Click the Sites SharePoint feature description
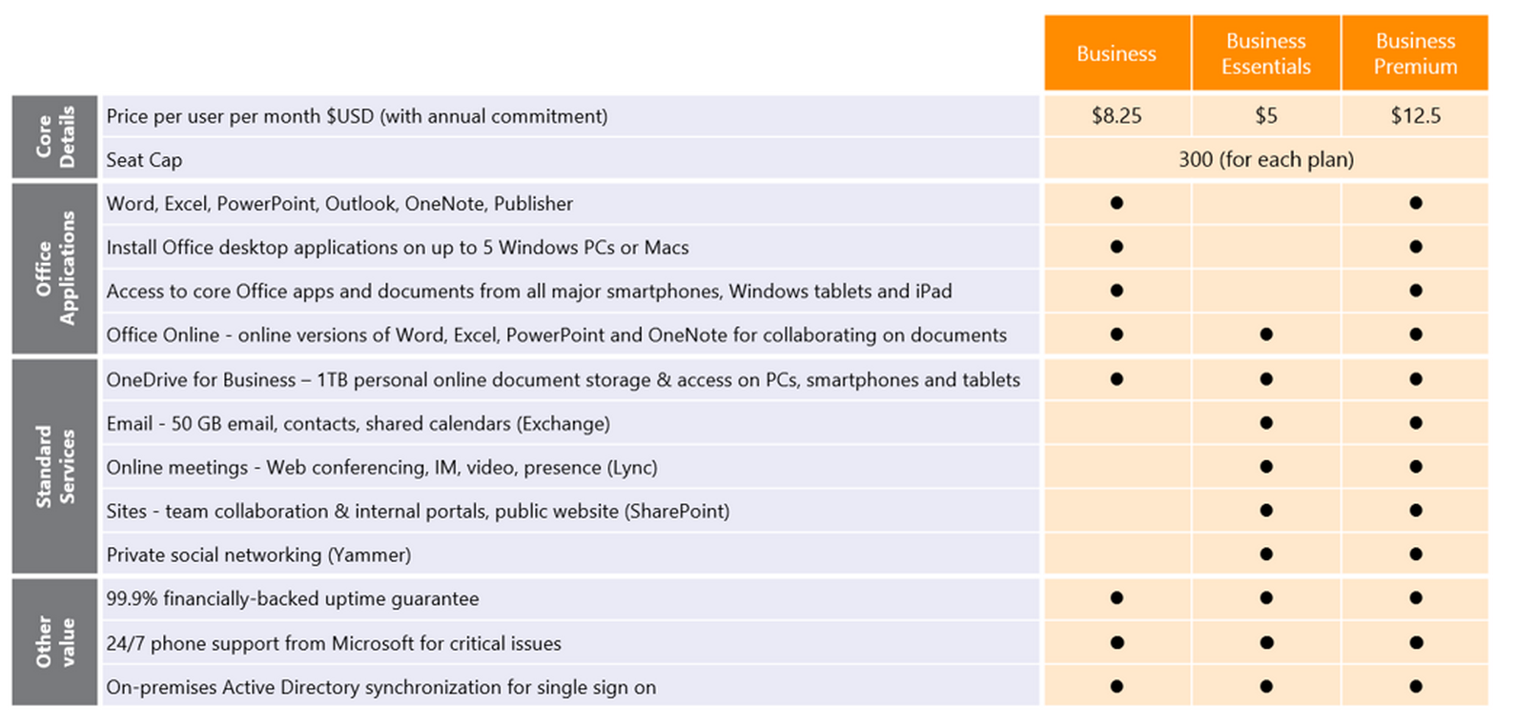Image resolution: width=1517 pixels, height=727 pixels. tap(418, 512)
